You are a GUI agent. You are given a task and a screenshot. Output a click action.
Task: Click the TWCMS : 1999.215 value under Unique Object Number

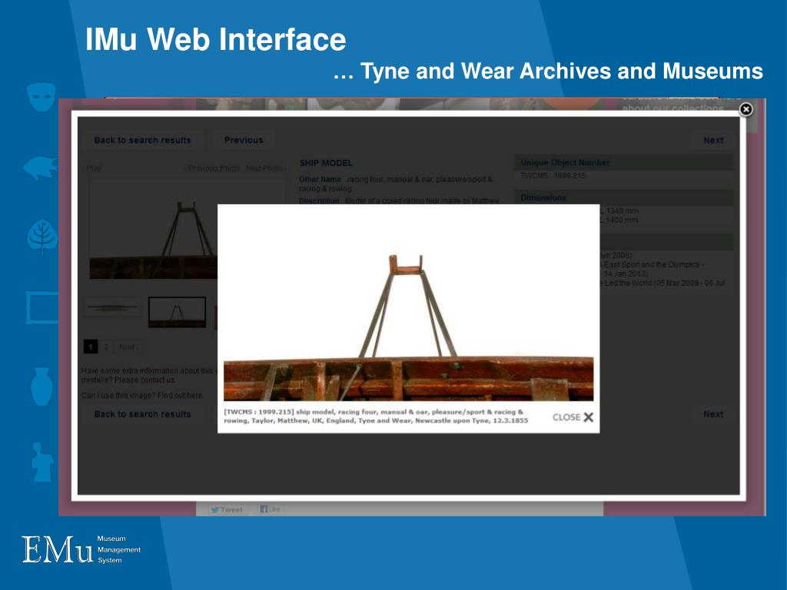[553, 176]
